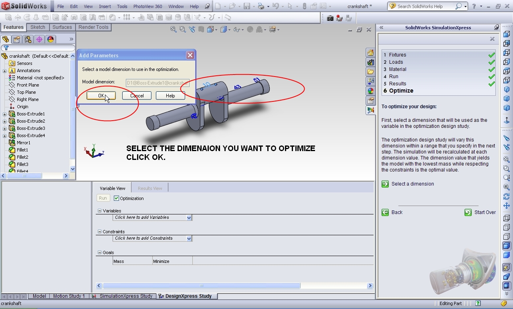Select the Front Plane tree item
The image size is (513, 309).
click(28, 85)
